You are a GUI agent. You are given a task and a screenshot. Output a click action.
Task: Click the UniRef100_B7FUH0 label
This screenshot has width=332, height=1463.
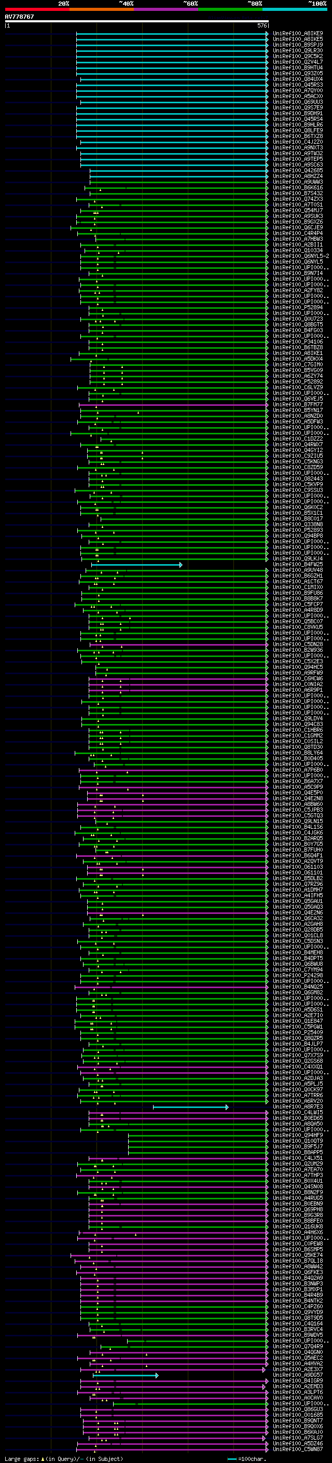point(298,850)
